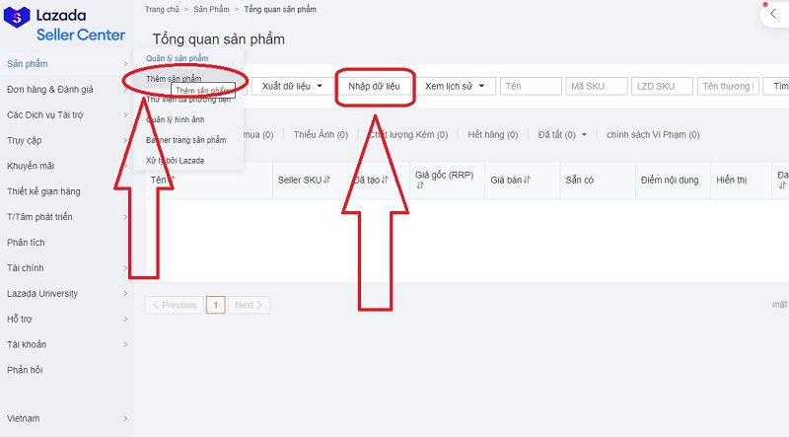Image resolution: width=789 pixels, height=437 pixels.
Task: Focus the LZD SKU search field
Action: pyautogui.click(x=662, y=86)
